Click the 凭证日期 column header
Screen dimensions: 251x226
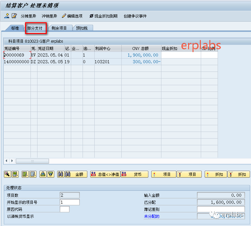51,49
